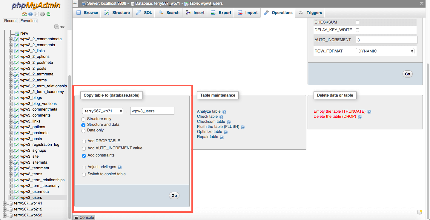Click the link-with-main-panel chain icon
This screenshot has height=220, width=430.
tap(62, 27)
